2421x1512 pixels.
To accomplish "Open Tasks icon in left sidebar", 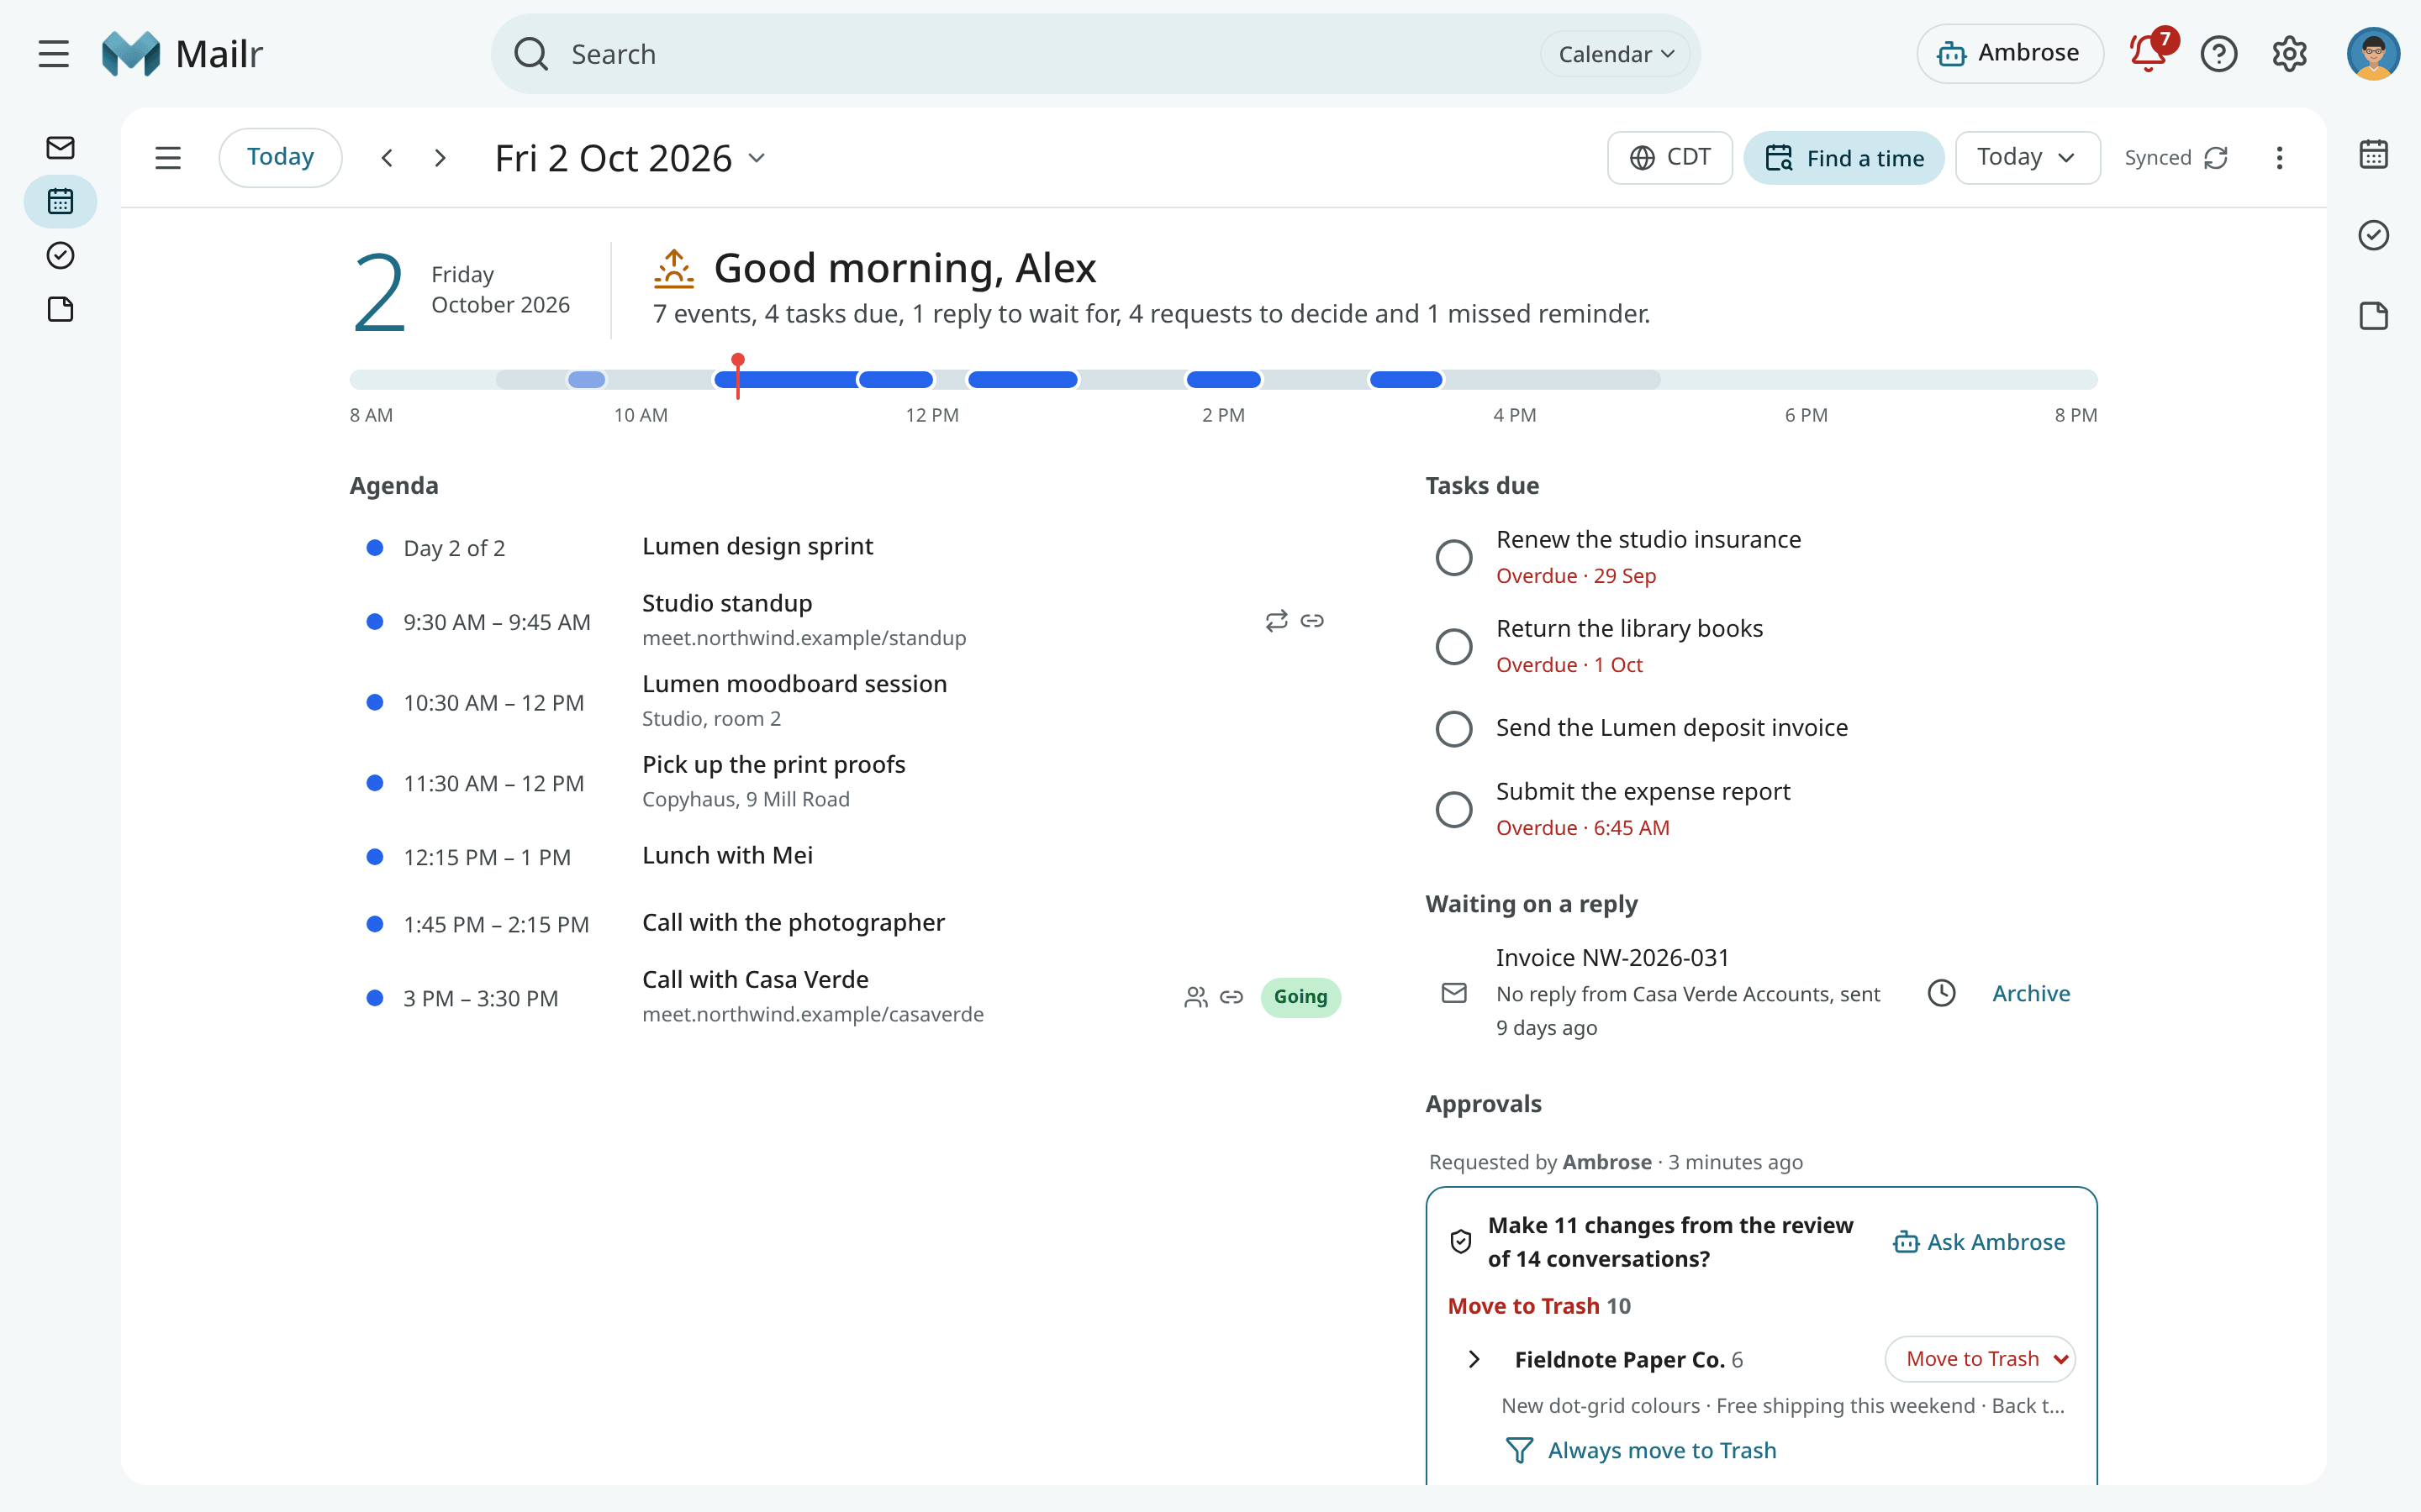I will [60, 256].
